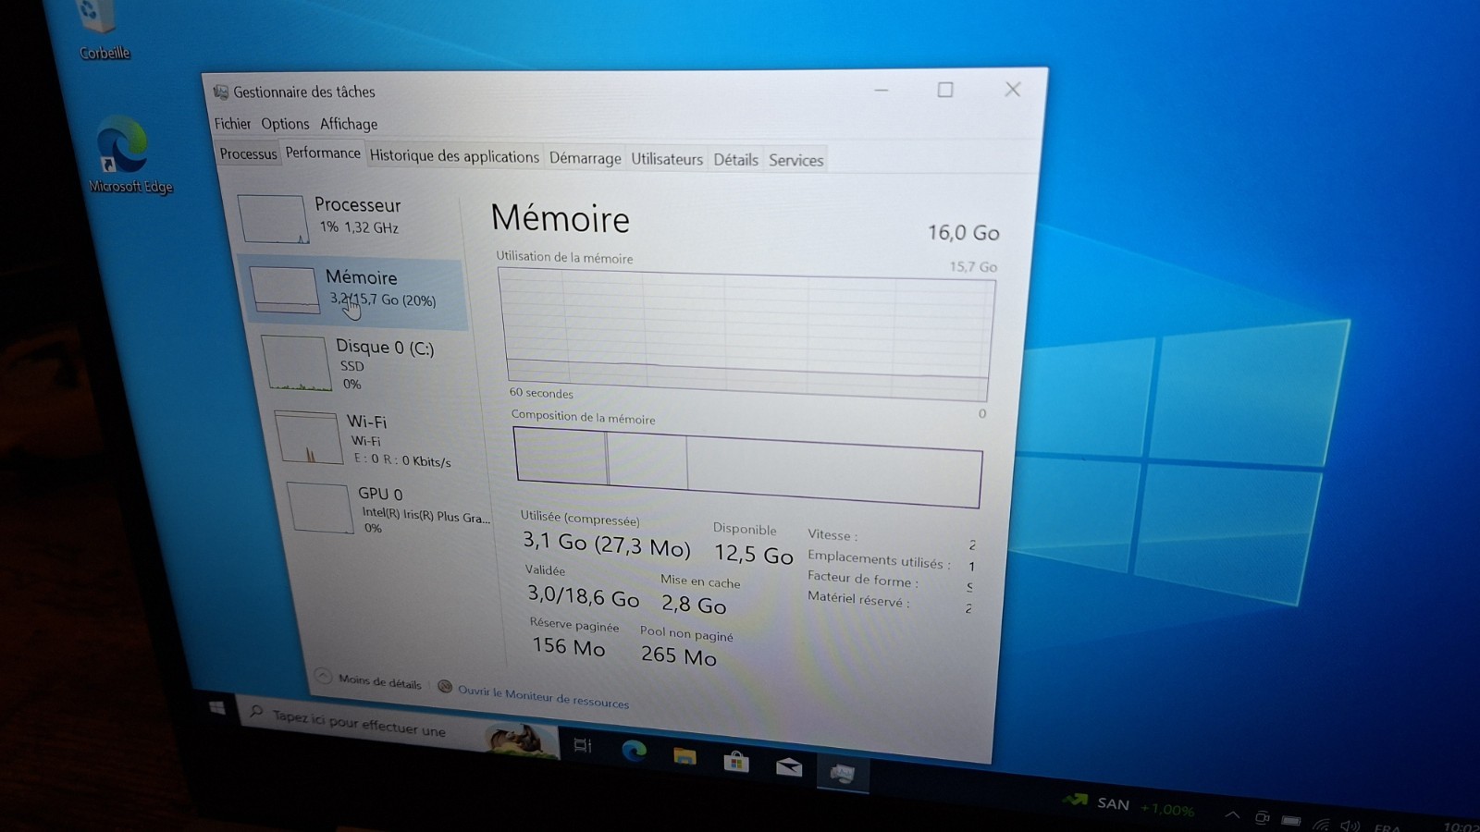Click the Facteur de forme label
The height and width of the screenshot is (832, 1480).
tap(863, 580)
